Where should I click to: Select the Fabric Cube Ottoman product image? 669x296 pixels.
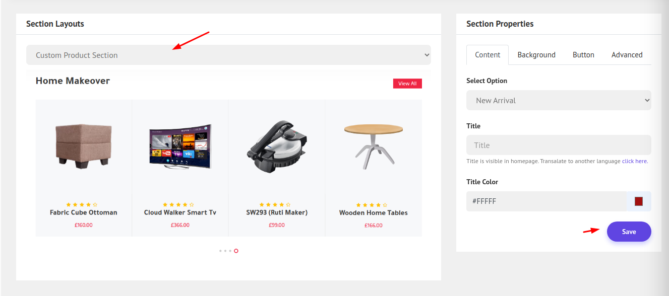pos(84,145)
